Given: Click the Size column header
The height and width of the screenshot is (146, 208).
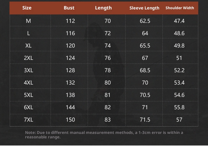Looking at the screenshot, I should pos(27,8).
